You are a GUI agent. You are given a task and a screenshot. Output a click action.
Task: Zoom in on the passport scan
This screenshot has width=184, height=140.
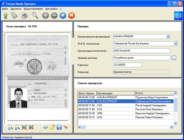pos(10,127)
